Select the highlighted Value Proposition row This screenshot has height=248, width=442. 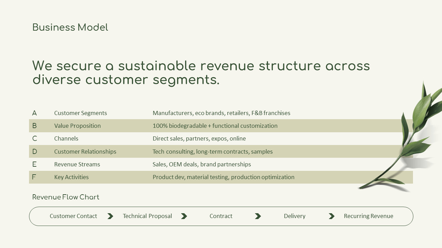point(221,126)
